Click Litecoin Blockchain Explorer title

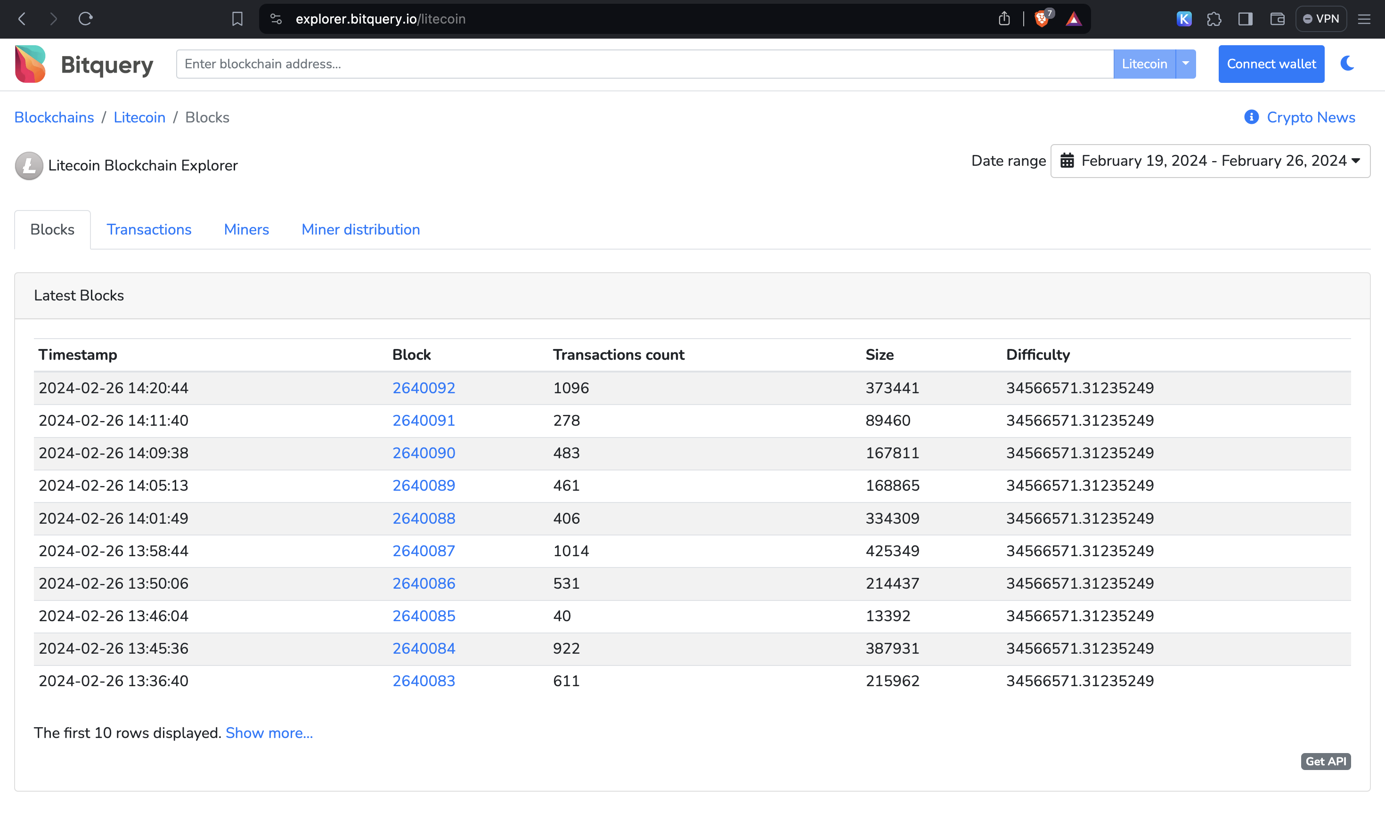click(143, 165)
